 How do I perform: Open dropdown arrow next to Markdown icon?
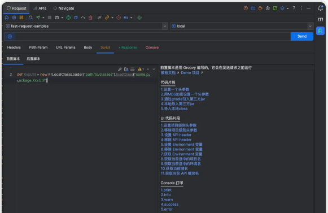coord(132,18)
